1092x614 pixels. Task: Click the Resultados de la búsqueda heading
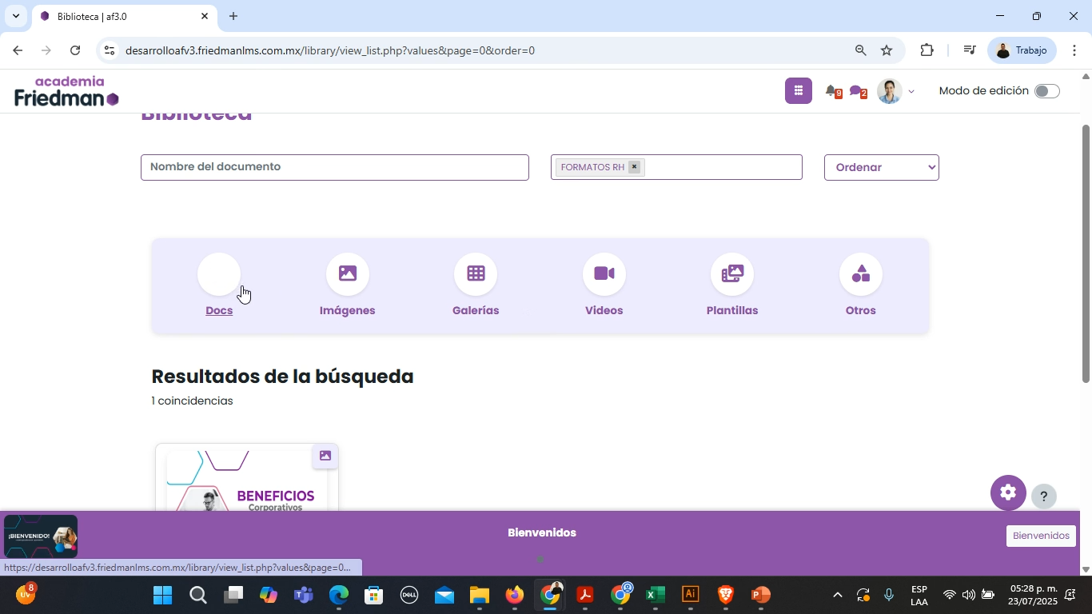coord(282,377)
